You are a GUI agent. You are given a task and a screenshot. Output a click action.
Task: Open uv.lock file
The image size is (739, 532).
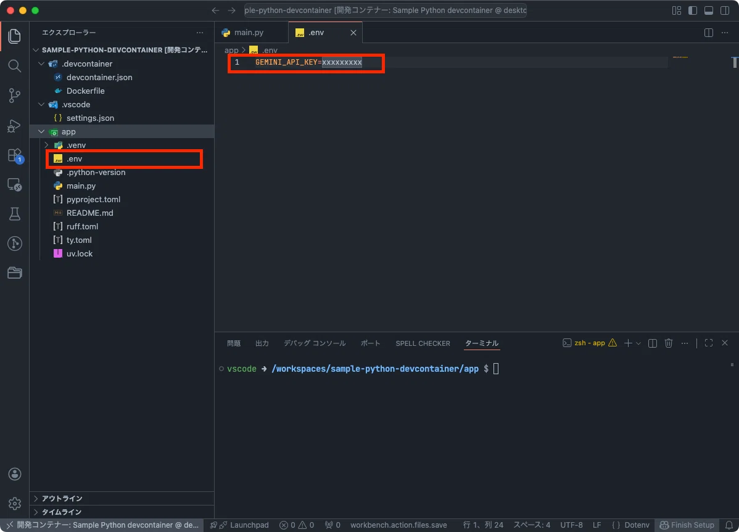tap(79, 254)
